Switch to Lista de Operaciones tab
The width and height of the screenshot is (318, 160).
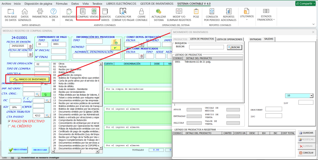click(229, 39)
